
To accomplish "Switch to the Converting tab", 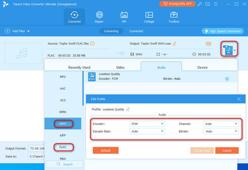I will (111, 31).
